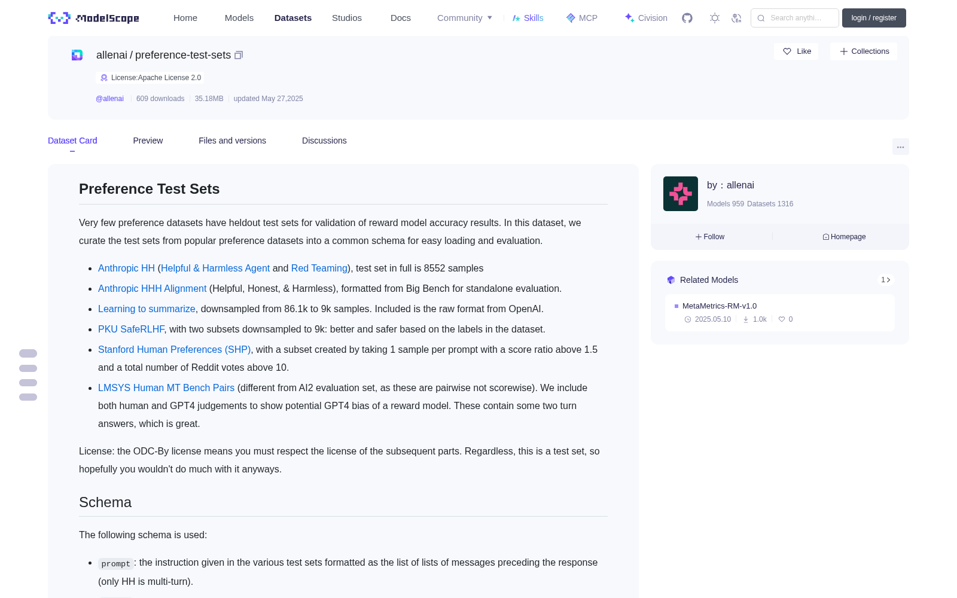Click the search input field

coord(795,18)
